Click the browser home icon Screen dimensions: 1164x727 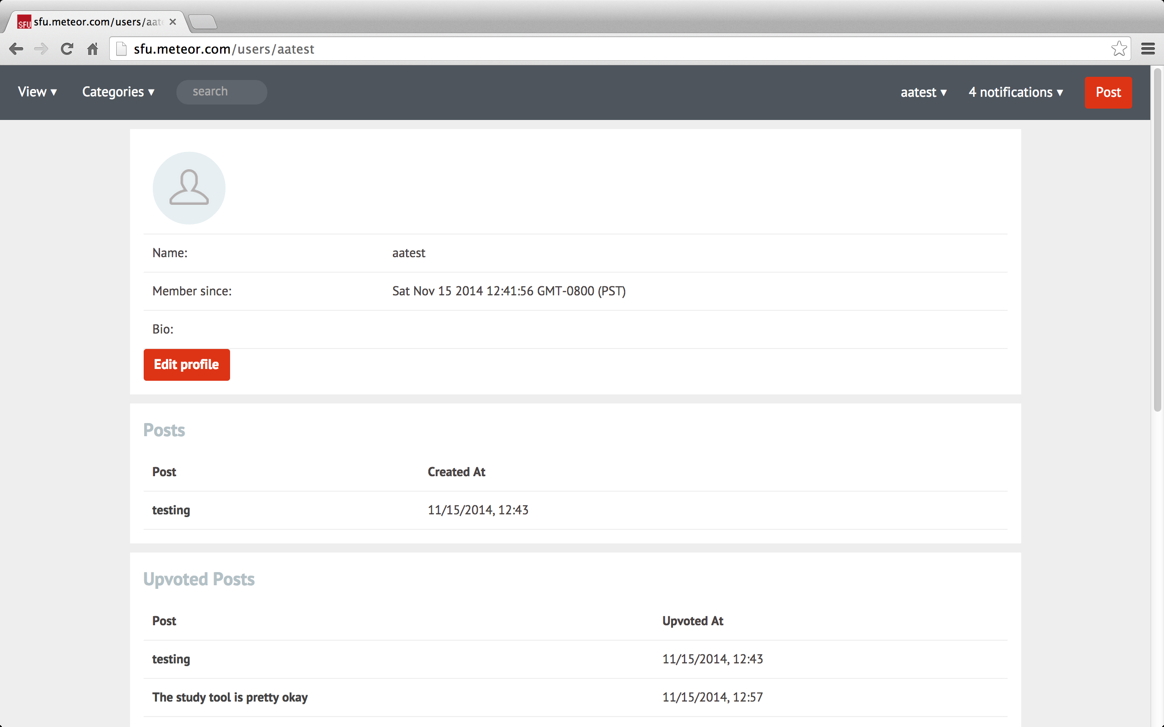click(92, 49)
